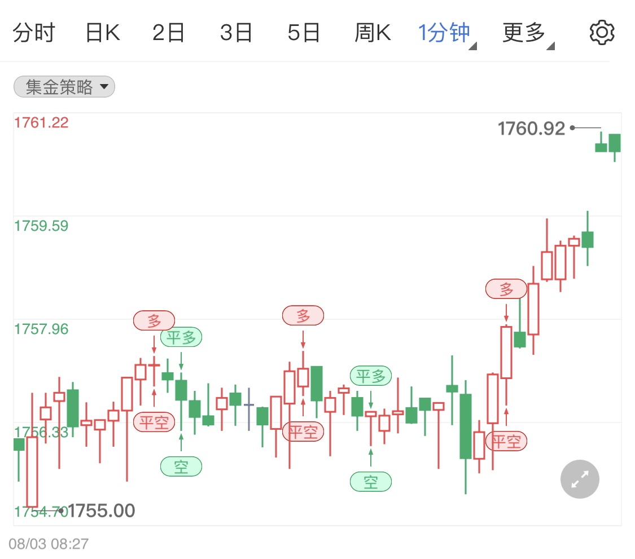Click the middle red 多 signal marker
Image resolution: width=635 pixels, height=559 pixels.
point(303,316)
